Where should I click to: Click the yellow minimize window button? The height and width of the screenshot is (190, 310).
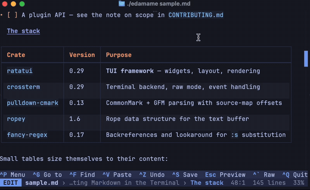tap(13, 4)
